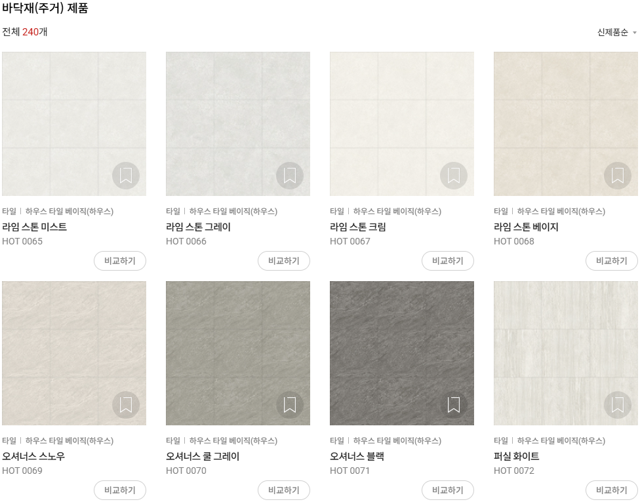Open the 신제품순 sort dropdown

point(616,32)
